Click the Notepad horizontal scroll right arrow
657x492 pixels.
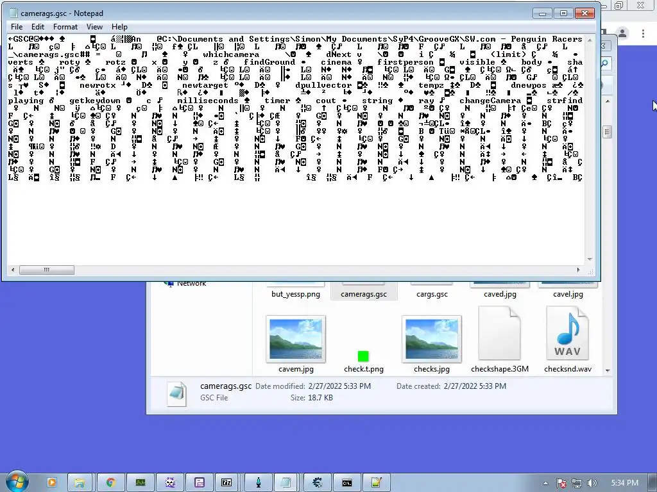click(x=579, y=270)
